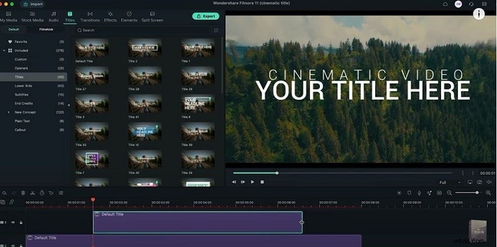Open the Stock Media tab

click(32, 17)
